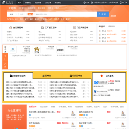Click the document icon on 企事业单位招聘 tab
The image size is (129, 129).
tap(11, 76)
